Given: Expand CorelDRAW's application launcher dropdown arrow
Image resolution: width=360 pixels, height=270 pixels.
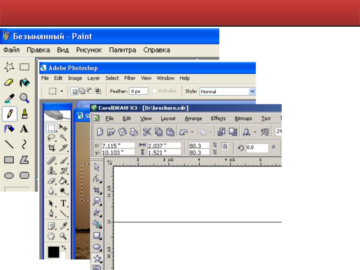Looking at the screenshot, I should [255, 132].
